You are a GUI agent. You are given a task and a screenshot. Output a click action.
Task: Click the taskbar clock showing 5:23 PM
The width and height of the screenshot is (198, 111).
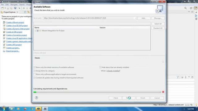point(191,109)
